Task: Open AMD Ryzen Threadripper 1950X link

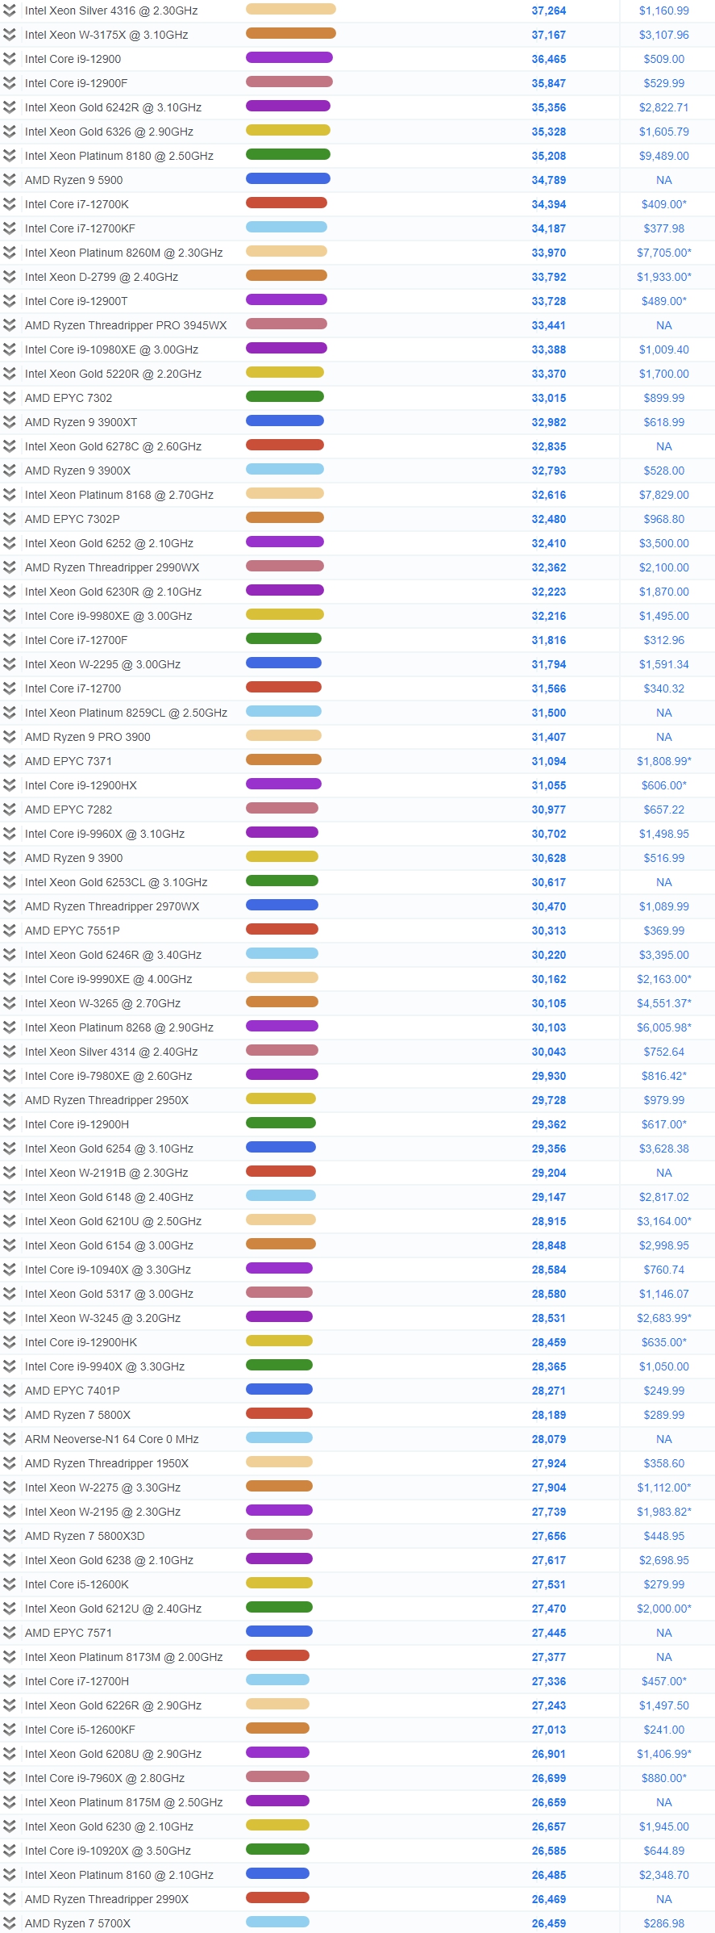Action: (x=106, y=1463)
